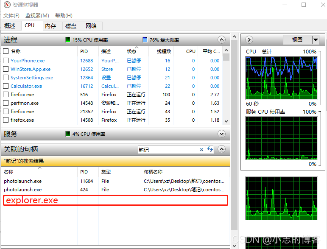The width and height of the screenshot is (327, 249).
Task: Select perfmon.exe process name
Action: 25,103
